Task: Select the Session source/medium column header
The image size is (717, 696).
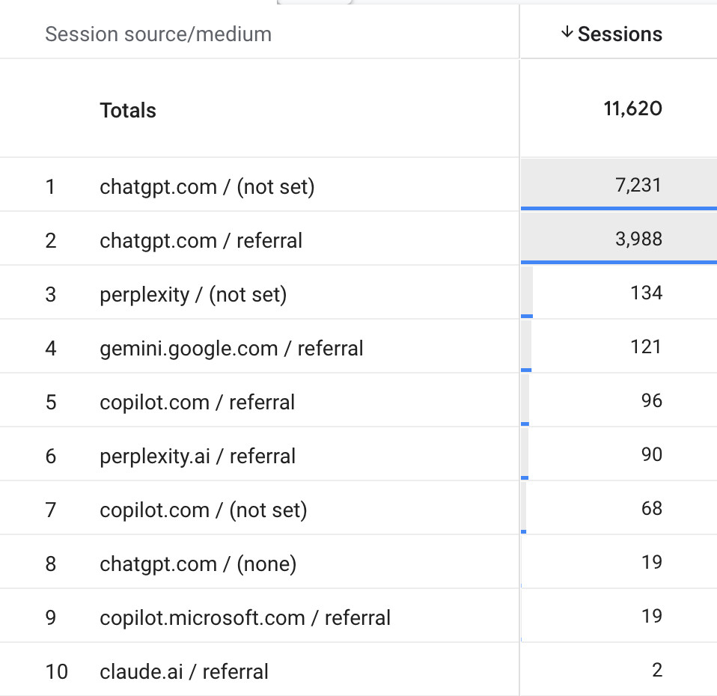Action: click(158, 34)
